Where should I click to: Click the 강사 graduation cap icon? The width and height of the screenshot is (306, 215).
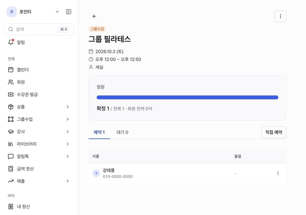(x=11, y=132)
